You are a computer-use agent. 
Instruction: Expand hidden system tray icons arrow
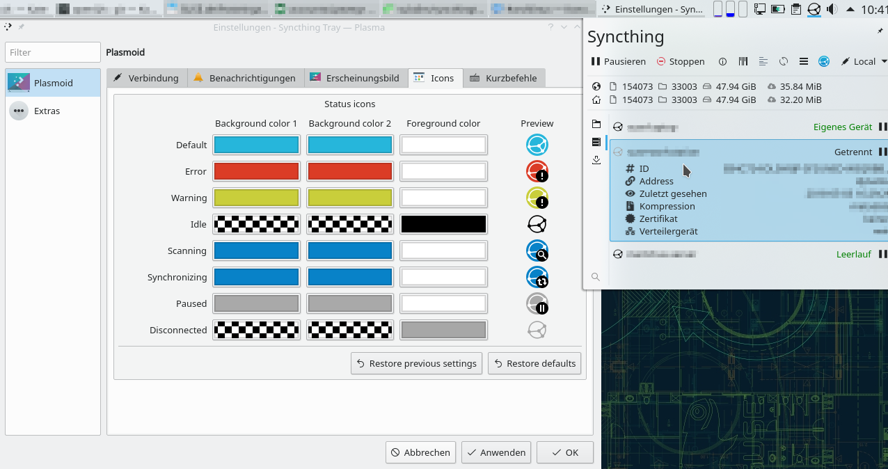pyautogui.click(x=850, y=9)
